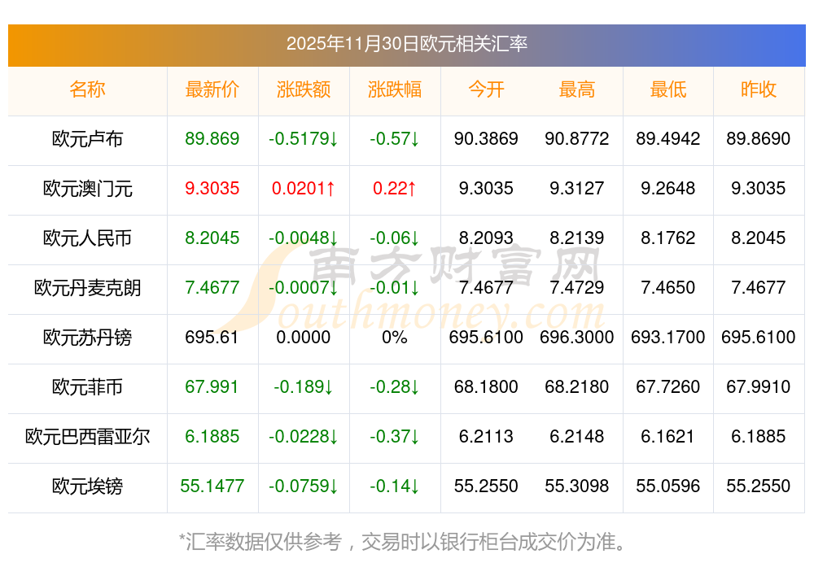
Task: Click the green 89.869 latest price
Action: [x=212, y=139]
